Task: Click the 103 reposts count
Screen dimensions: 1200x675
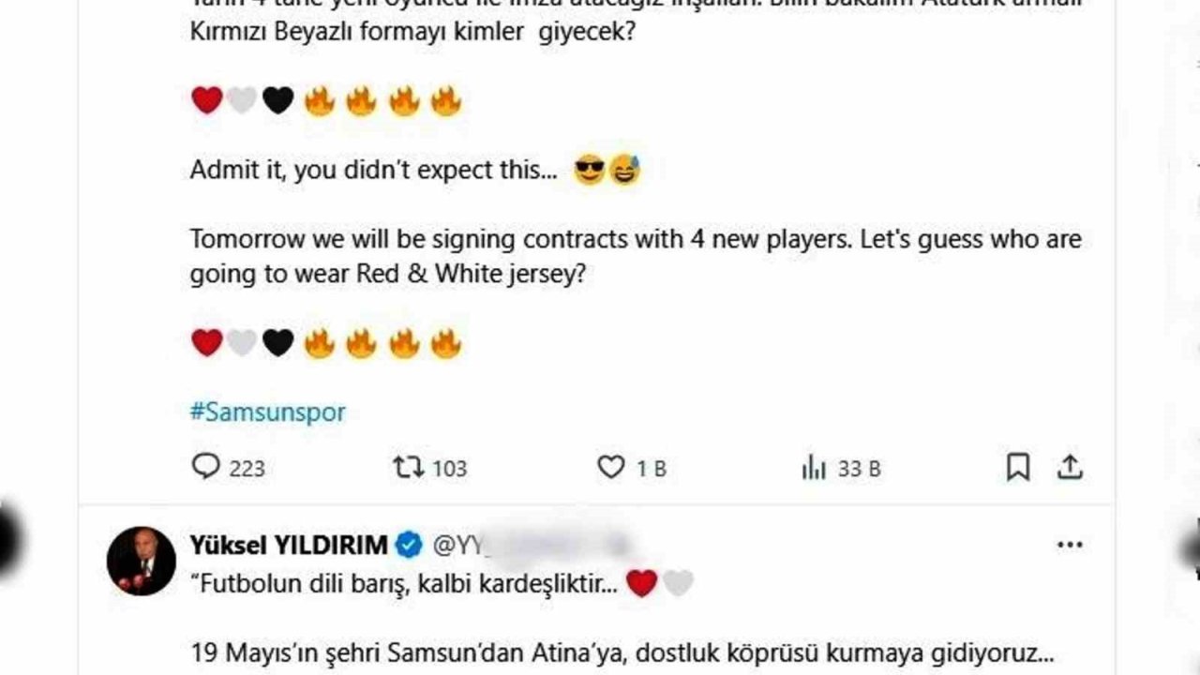Action: (x=450, y=468)
